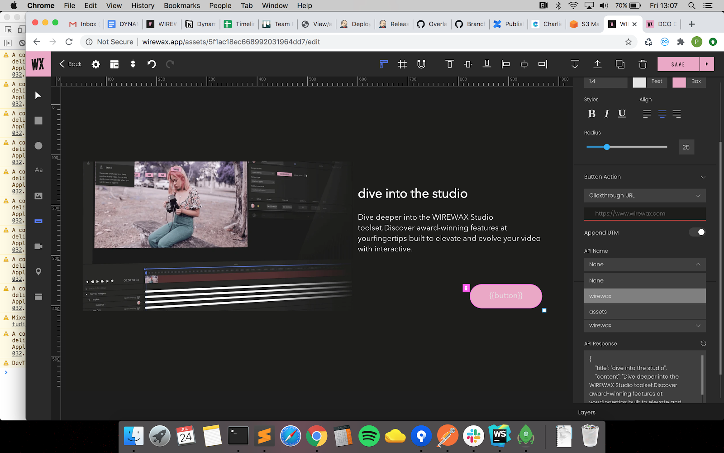This screenshot has height=453, width=724.
Task: Click the undo arrow in toolbar
Action: (x=152, y=64)
